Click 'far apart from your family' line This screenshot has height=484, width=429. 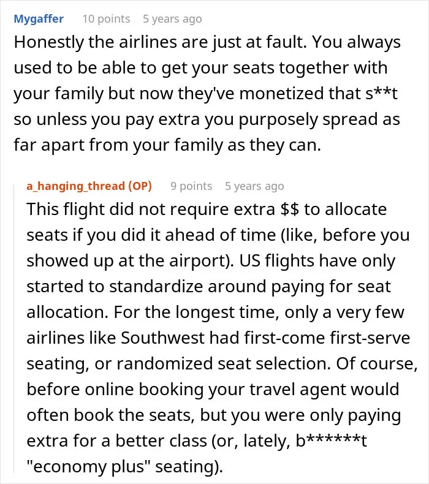(x=118, y=145)
